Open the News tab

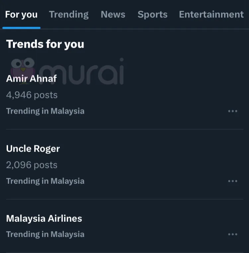(113, 15)
